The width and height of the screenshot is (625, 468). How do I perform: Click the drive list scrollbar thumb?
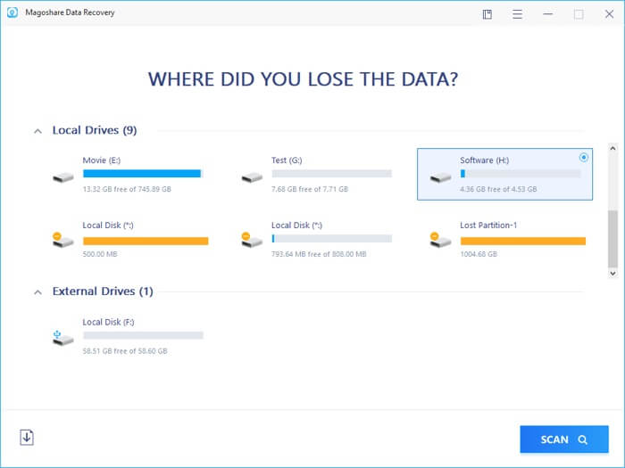612,239
